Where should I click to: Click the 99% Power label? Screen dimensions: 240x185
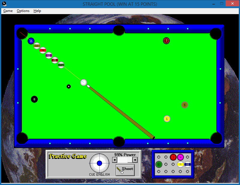click(125, 155)
